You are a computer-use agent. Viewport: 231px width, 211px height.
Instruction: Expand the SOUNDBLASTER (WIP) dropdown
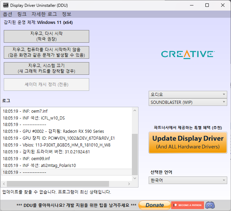point(188,102)
